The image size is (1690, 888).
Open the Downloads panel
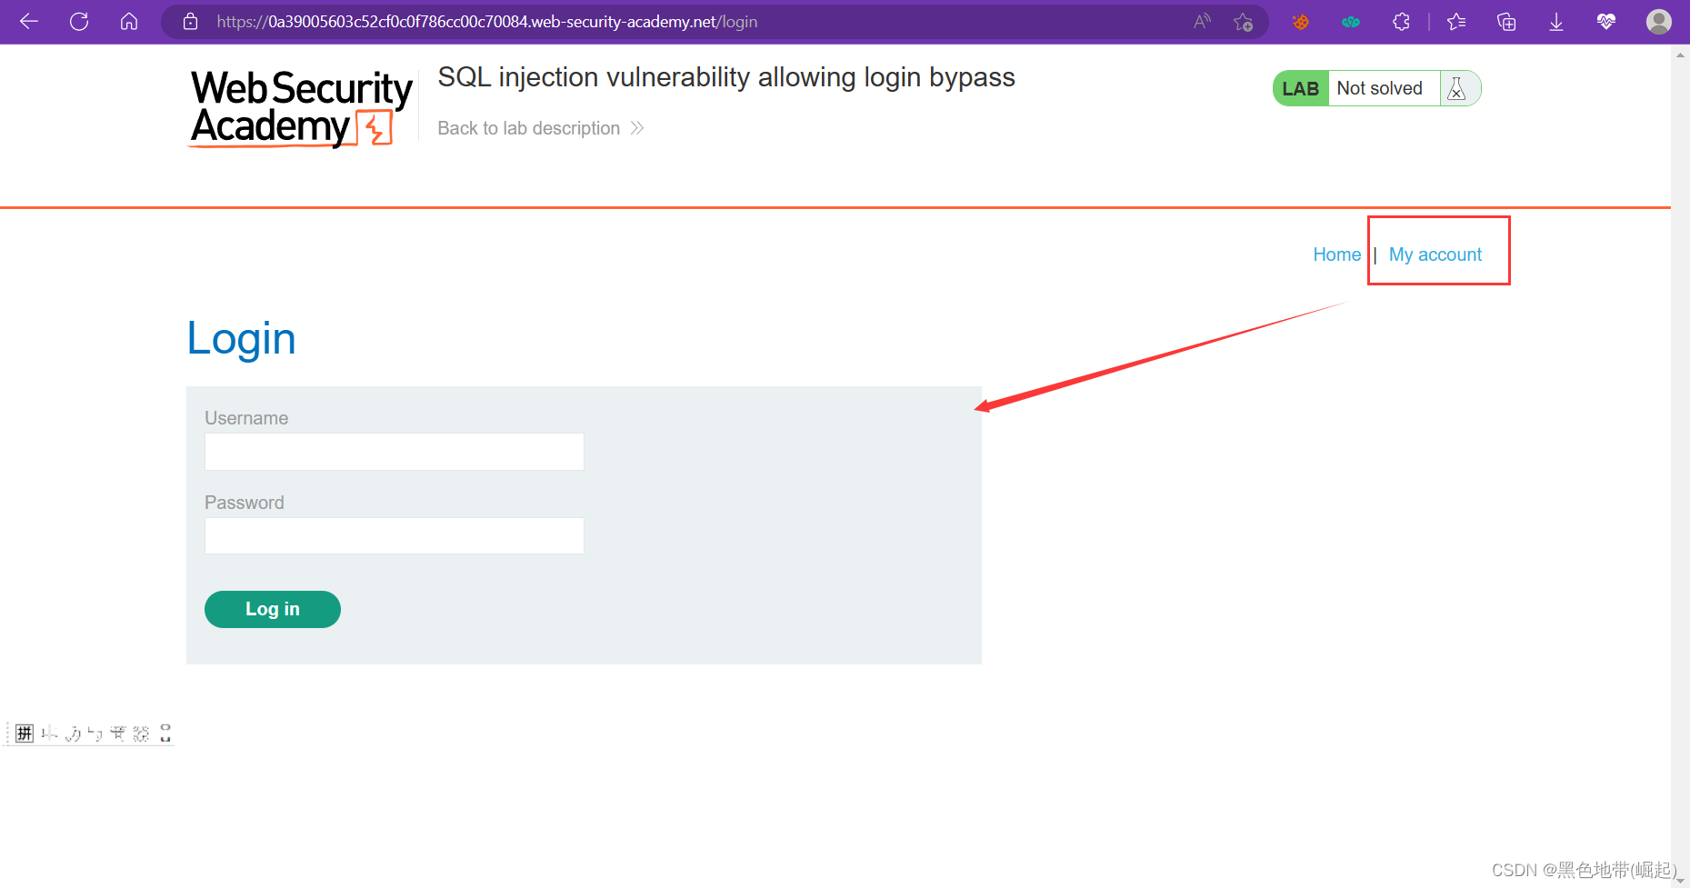pos(1556,22)
